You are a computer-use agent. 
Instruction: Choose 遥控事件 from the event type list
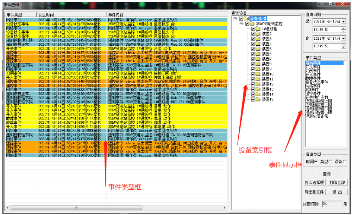[313, 93]
